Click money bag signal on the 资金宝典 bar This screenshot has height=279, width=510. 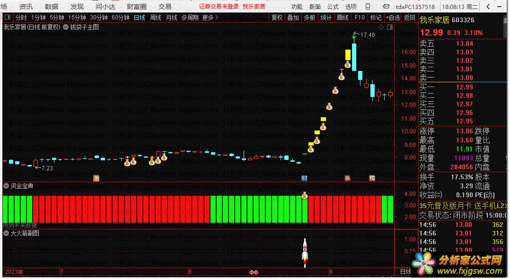coord(305,195)
